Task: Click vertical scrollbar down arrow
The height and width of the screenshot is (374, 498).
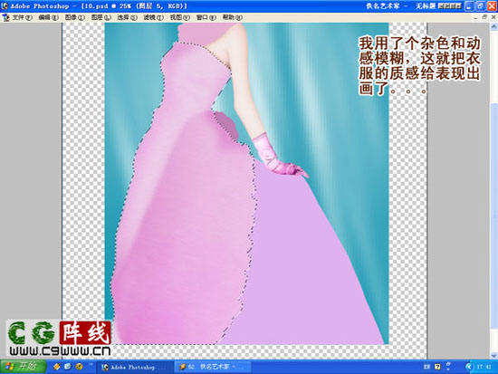Action: 494,355
